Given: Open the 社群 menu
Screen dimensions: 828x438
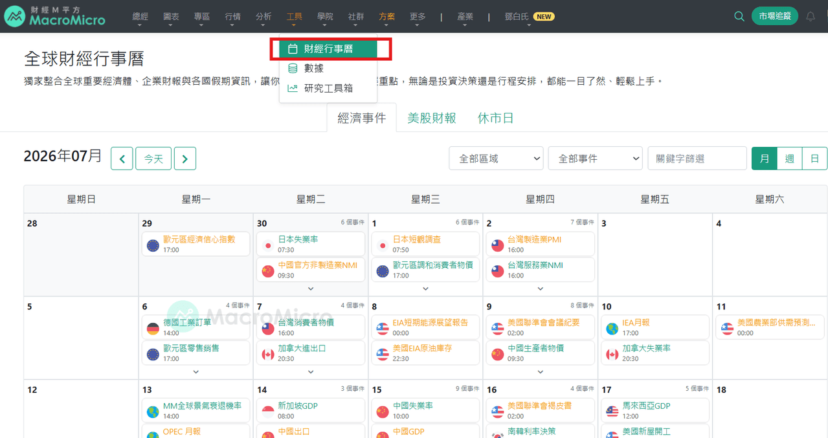Looking at the screenshot, I should tap(356, 17).
